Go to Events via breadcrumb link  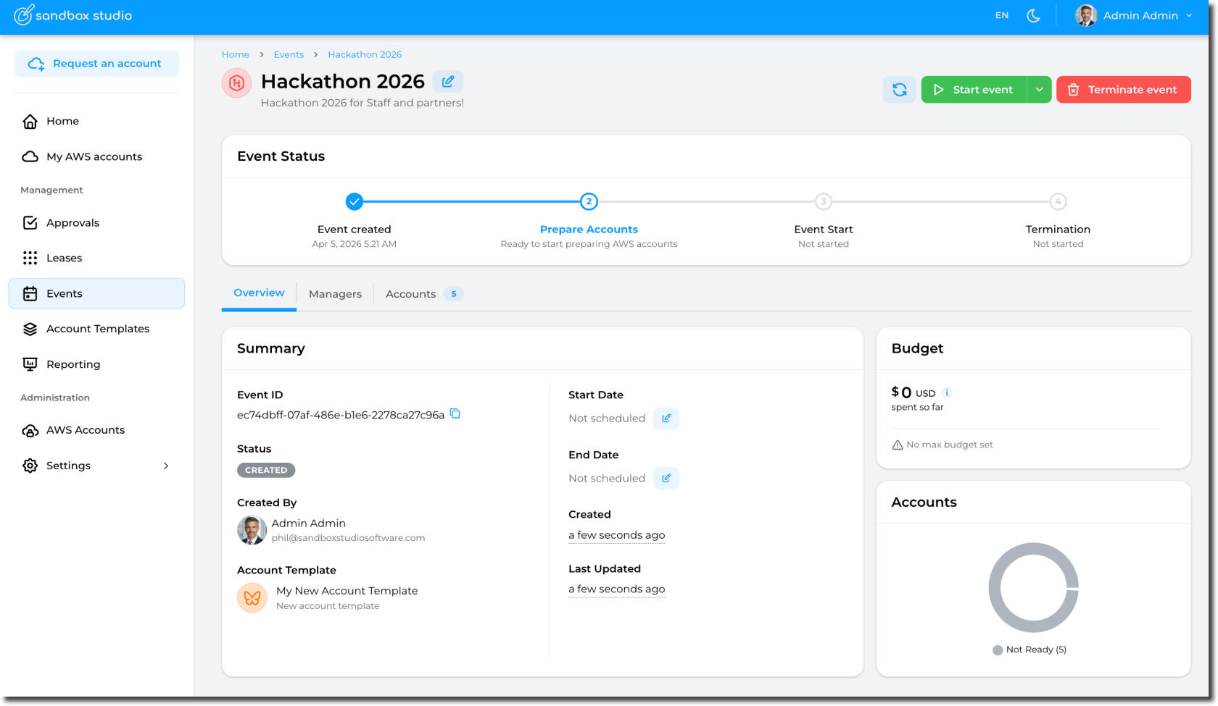[x=289, y=55]
